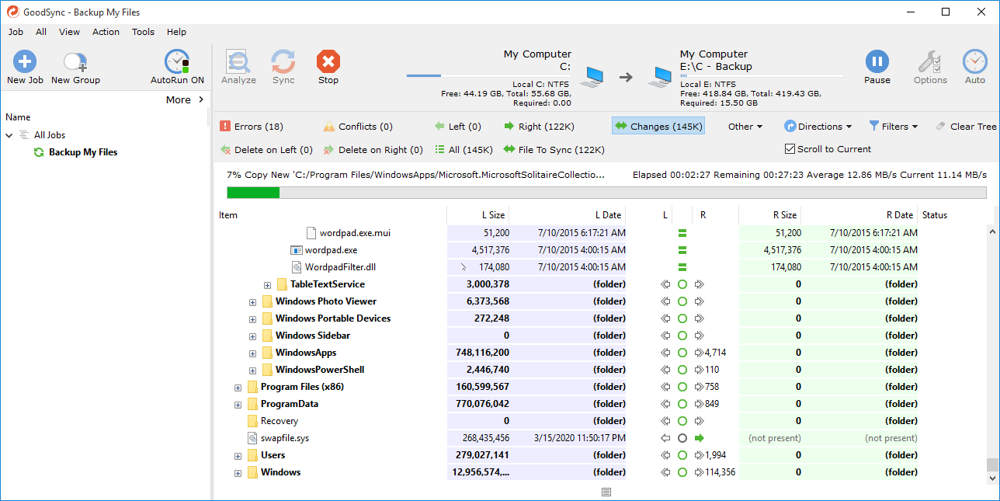This screenshot has height=501, width=1000.
Task: Open the Tools menu
Action: tap(143, 32)
